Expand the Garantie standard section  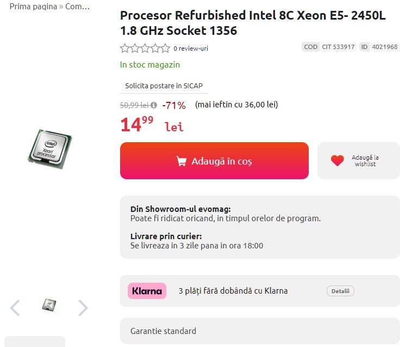point(260,331)
